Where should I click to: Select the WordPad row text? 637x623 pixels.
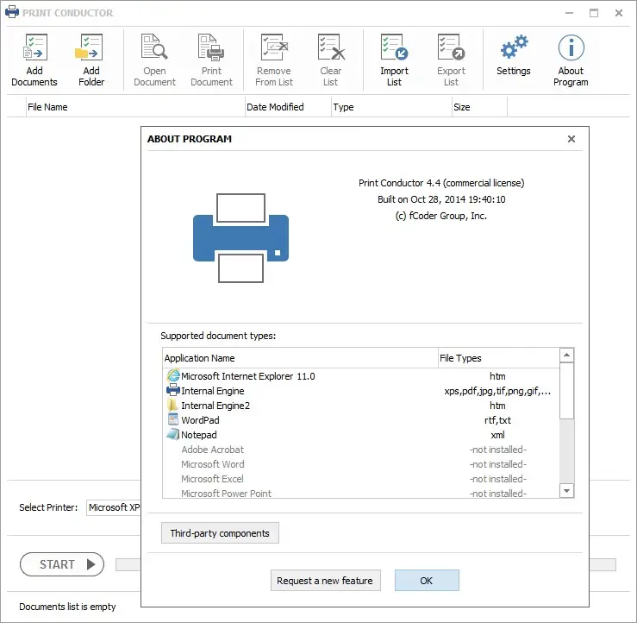point(200,420)
